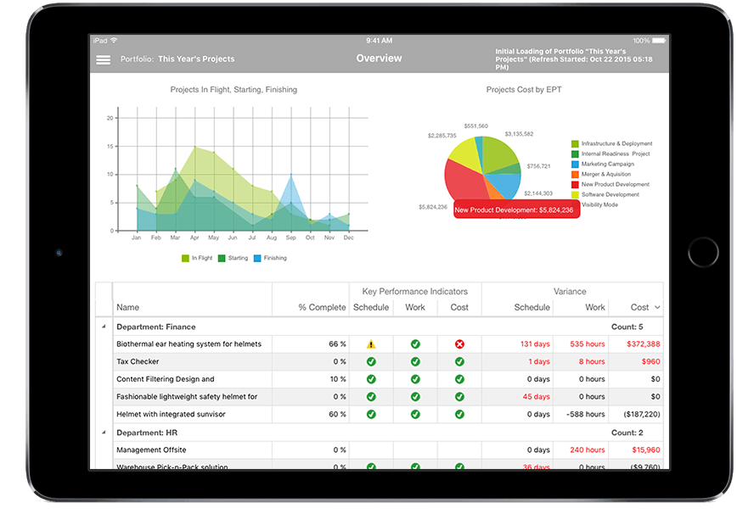Select the Name column header
The image size is (754, 514).
pos(127,307)
